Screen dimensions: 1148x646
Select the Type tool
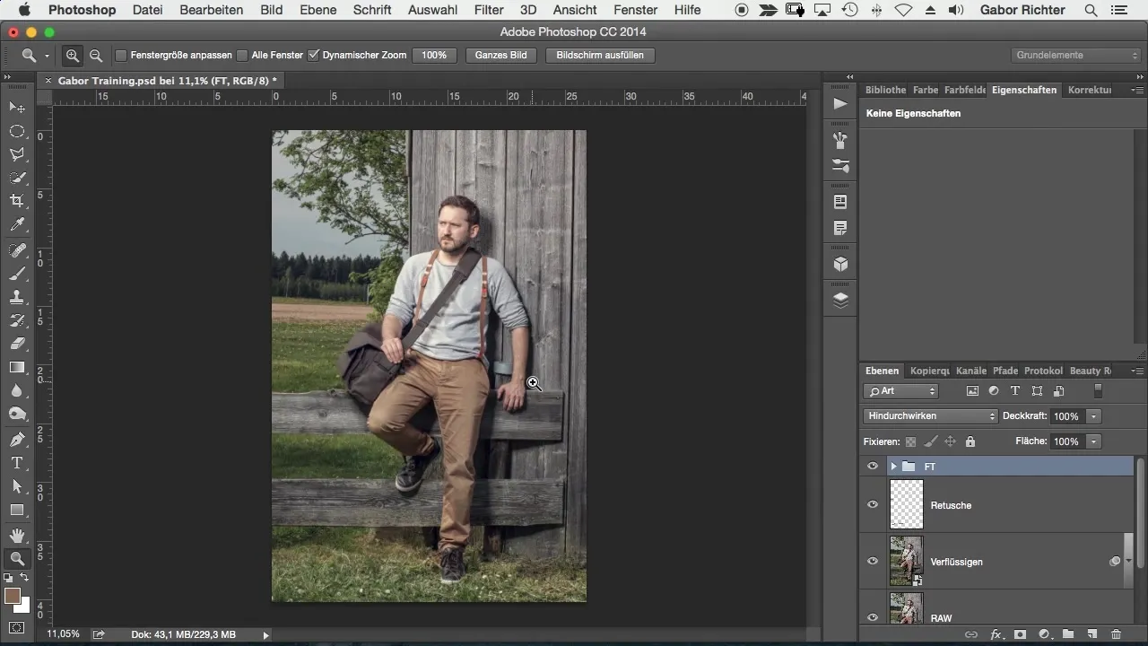click(17, 463)
